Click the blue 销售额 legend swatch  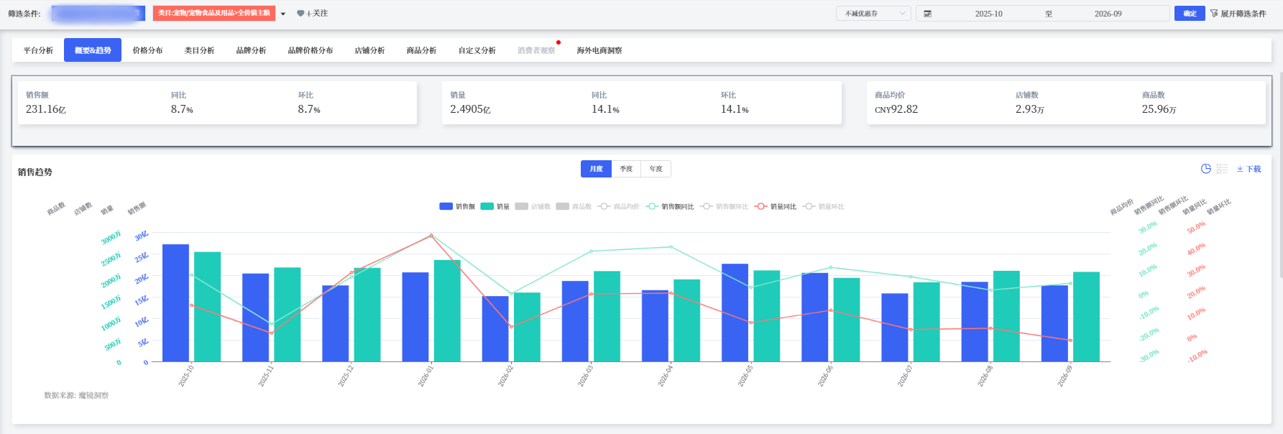click(x=446, y=206)
